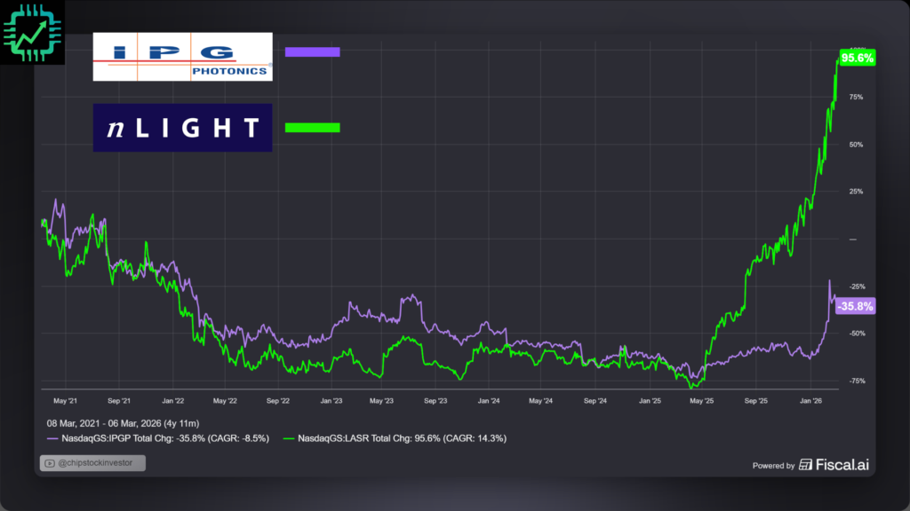The image size is (910, 511).
Task: Click the green nLIGHT legend swatch
Action: [312, 128]
